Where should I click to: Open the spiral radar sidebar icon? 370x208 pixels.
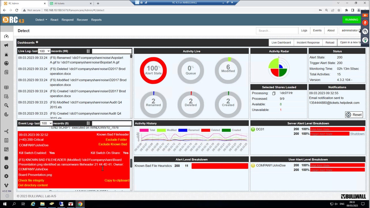6,114
